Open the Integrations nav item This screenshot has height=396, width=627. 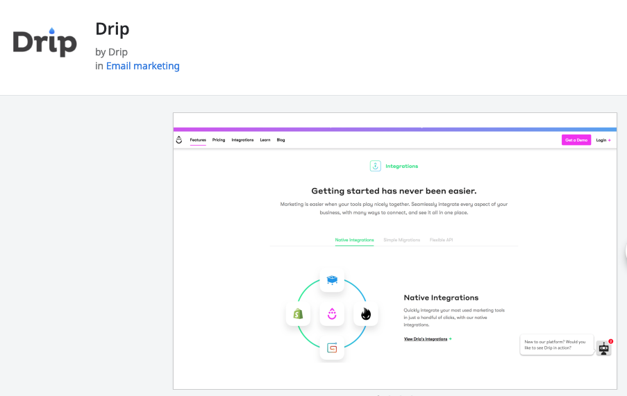tap(242, 140)
